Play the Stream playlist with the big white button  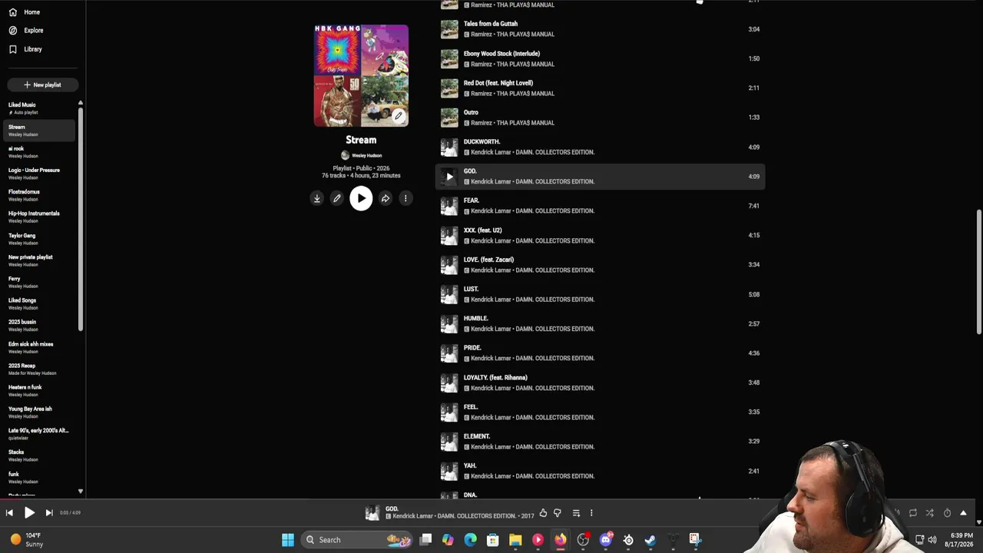361,198
